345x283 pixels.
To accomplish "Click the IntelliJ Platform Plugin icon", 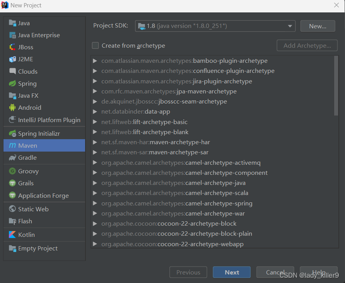I will [x=12, y=119].
